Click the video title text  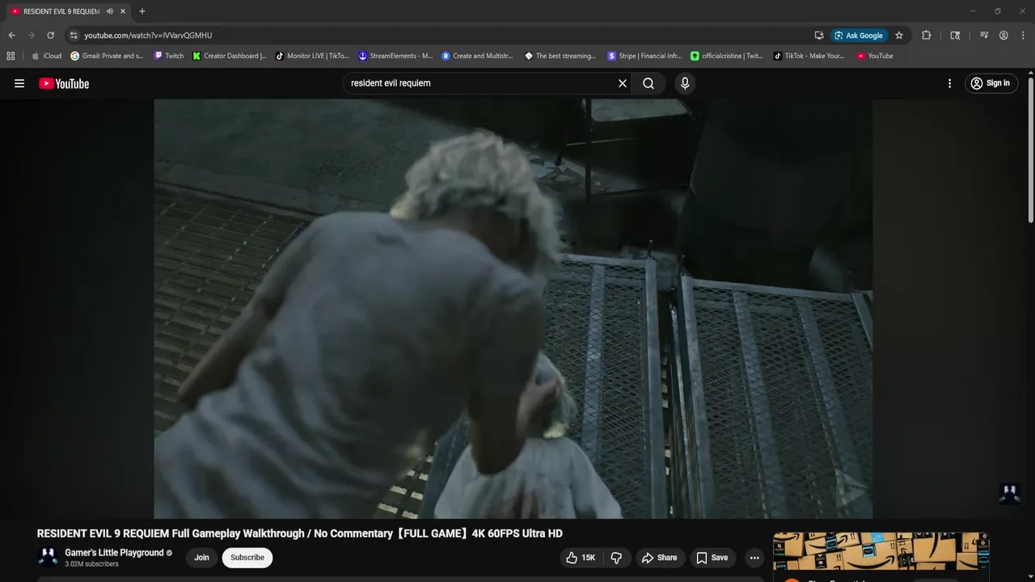(x=299, y=533)
